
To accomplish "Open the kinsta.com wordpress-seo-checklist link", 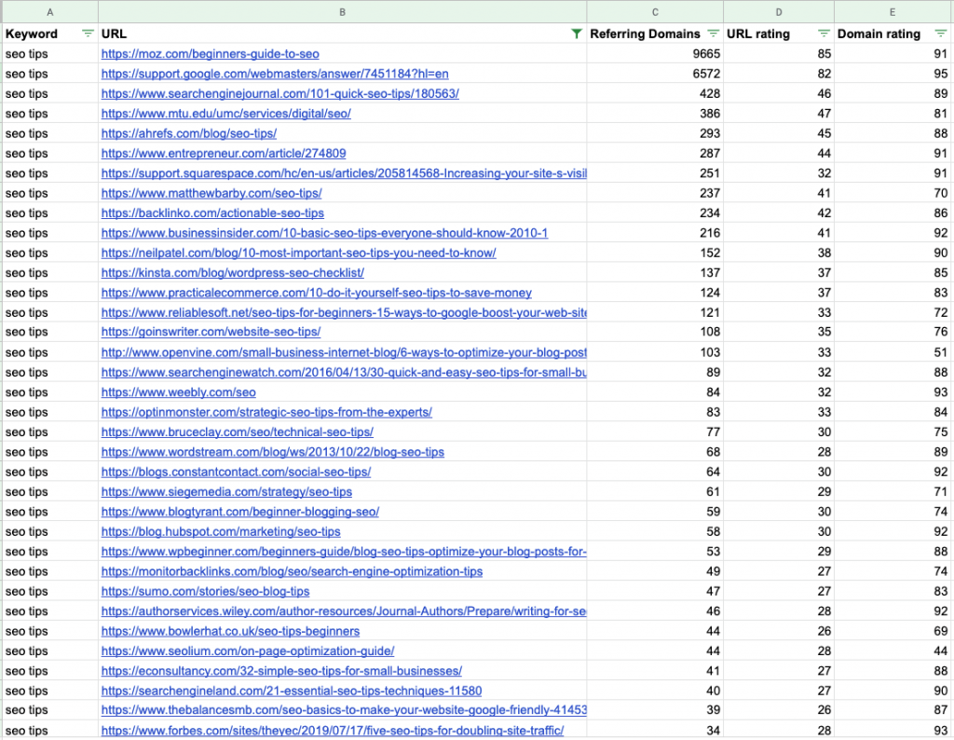I will [232, 273].
